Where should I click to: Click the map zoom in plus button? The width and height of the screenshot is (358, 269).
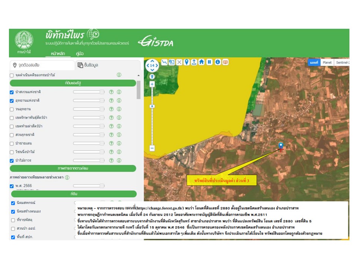point(152,84)
